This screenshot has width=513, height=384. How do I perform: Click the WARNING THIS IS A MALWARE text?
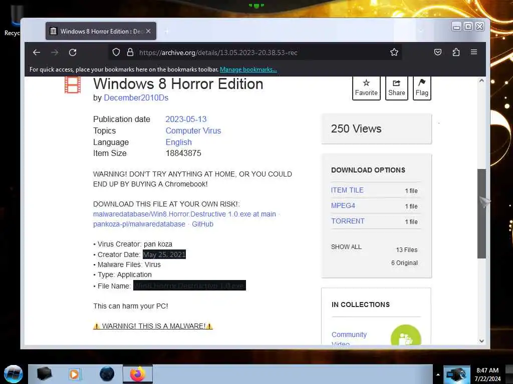153,326
